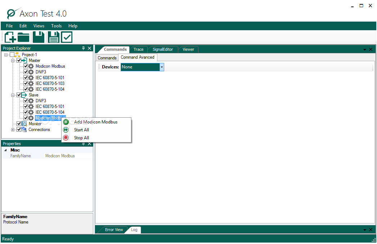Uncheck Master Modicon Modbus checkbox

tap(26, 66)
